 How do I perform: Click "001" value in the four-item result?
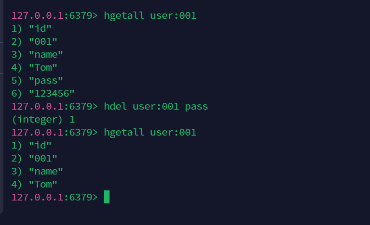[x=43, y=158]
